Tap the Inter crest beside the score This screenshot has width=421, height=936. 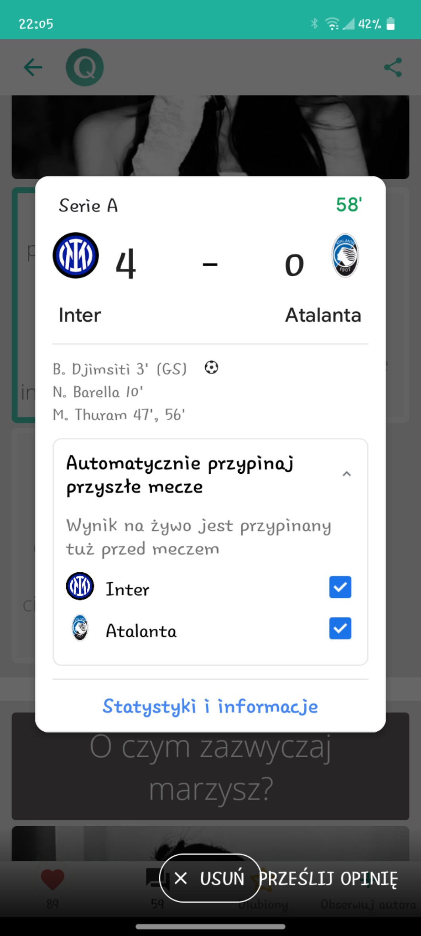[75, 255]
